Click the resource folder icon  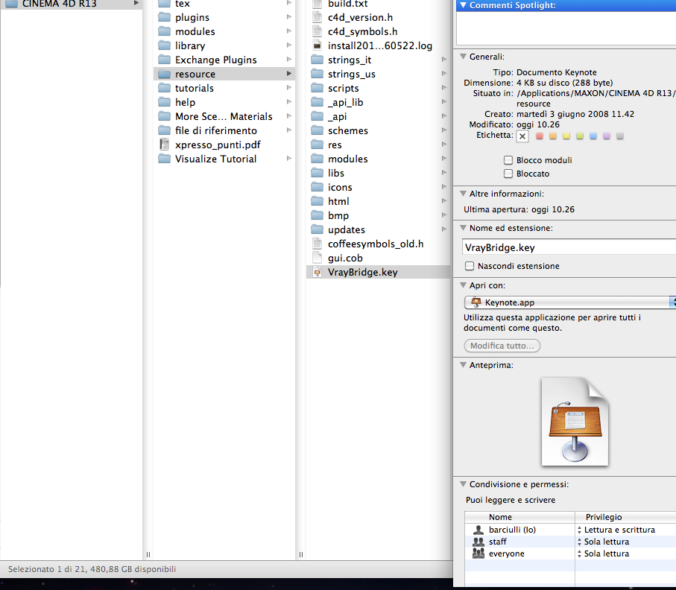click(164, 74)
